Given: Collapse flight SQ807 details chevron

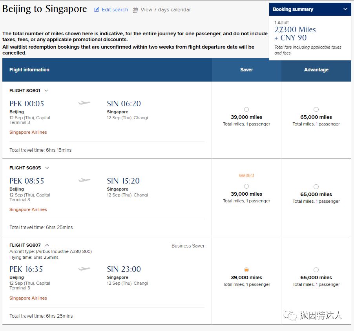Looking at the screenshot, I should pos(47,245).
